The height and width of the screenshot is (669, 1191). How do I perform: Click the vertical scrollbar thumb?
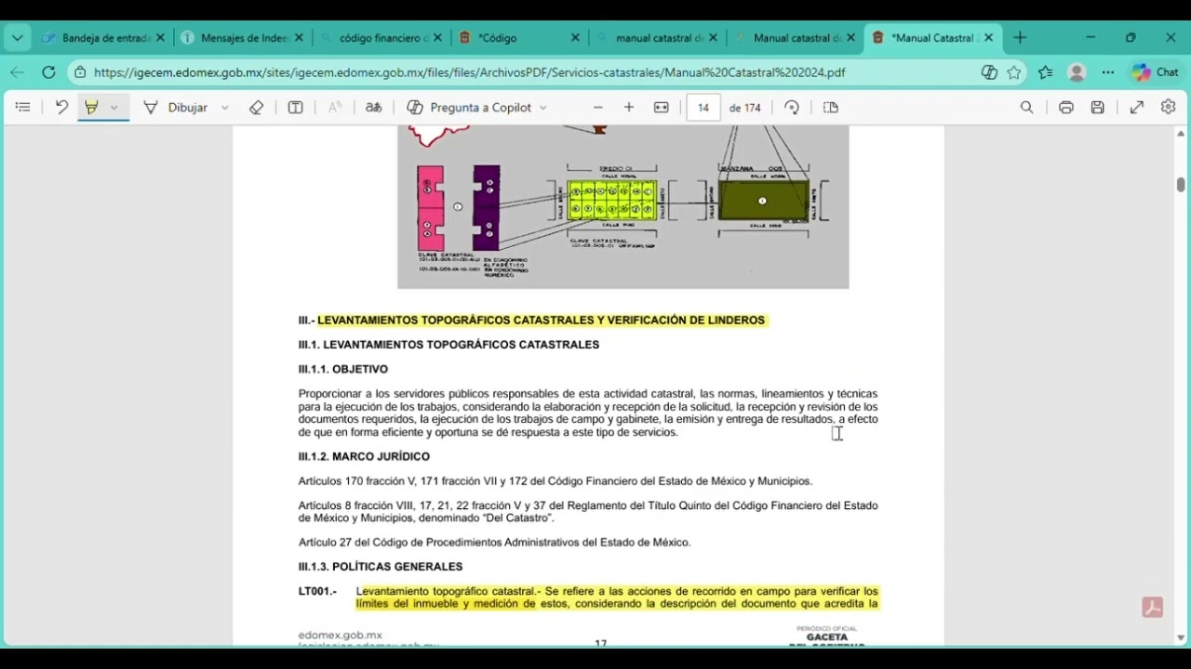[1181, 185]
